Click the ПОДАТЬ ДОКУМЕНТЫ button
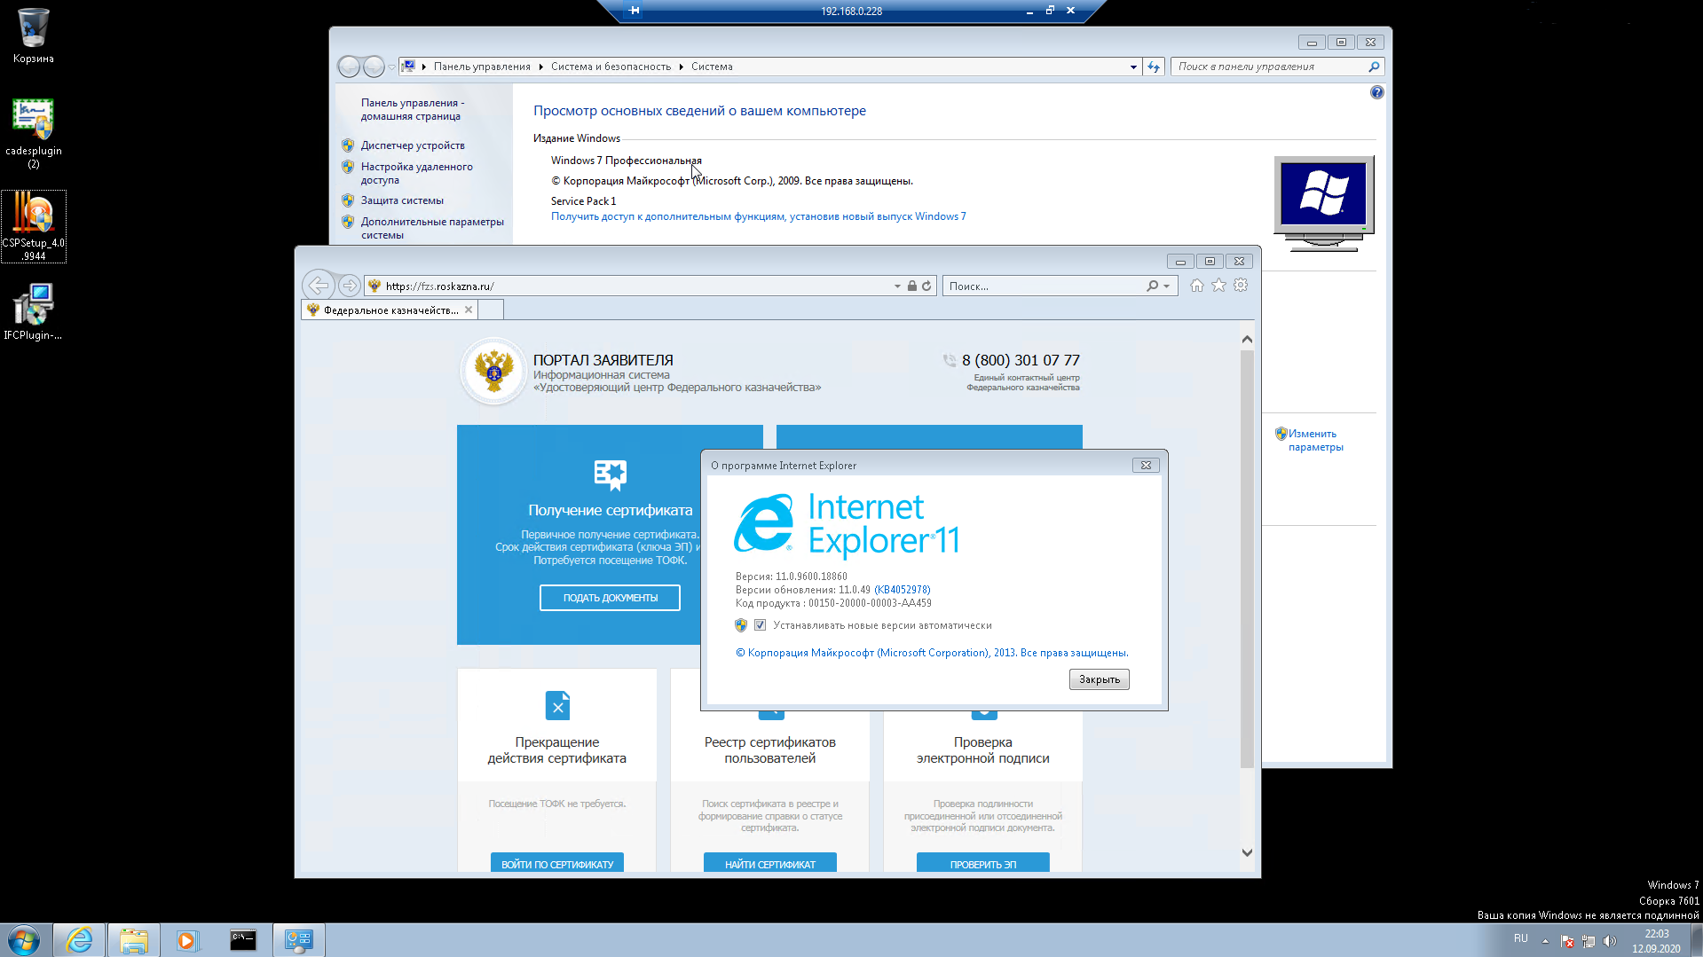Image resolution: width=1703 pixels, height=957 pixels. click(610, 598)
